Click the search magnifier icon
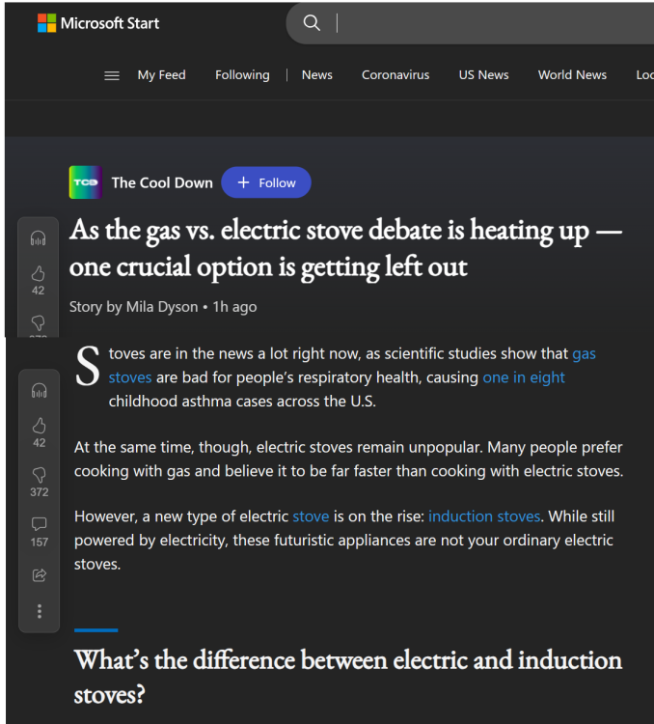 click(312, 23)
